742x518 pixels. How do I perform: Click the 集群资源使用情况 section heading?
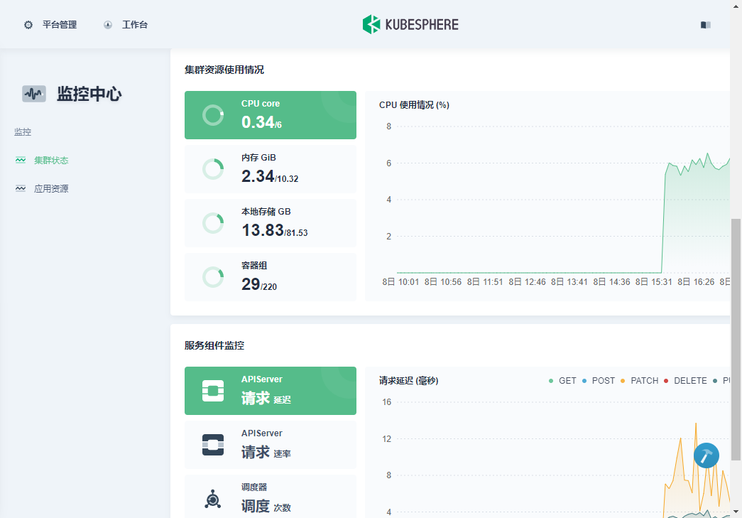coord(224,70)
